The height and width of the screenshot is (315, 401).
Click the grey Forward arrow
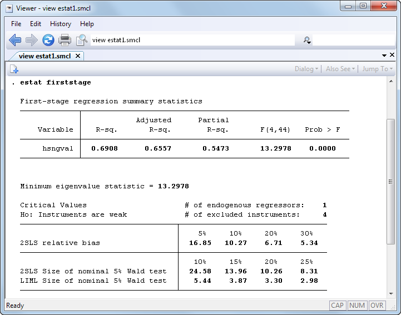(32, 40)
